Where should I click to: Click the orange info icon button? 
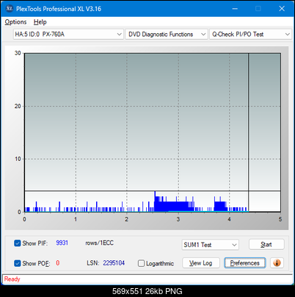(x=277, y=263)
